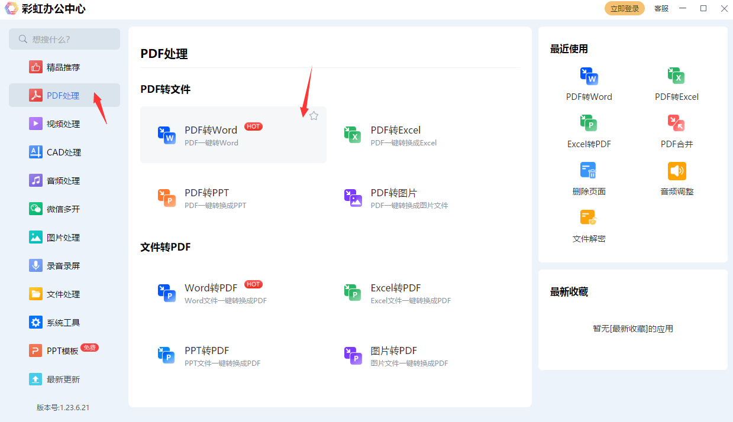The width and height of the screenshot is (733, 422).
Task: Select 音频处理 in the sidebar
Action: click(x=64, y=180)
